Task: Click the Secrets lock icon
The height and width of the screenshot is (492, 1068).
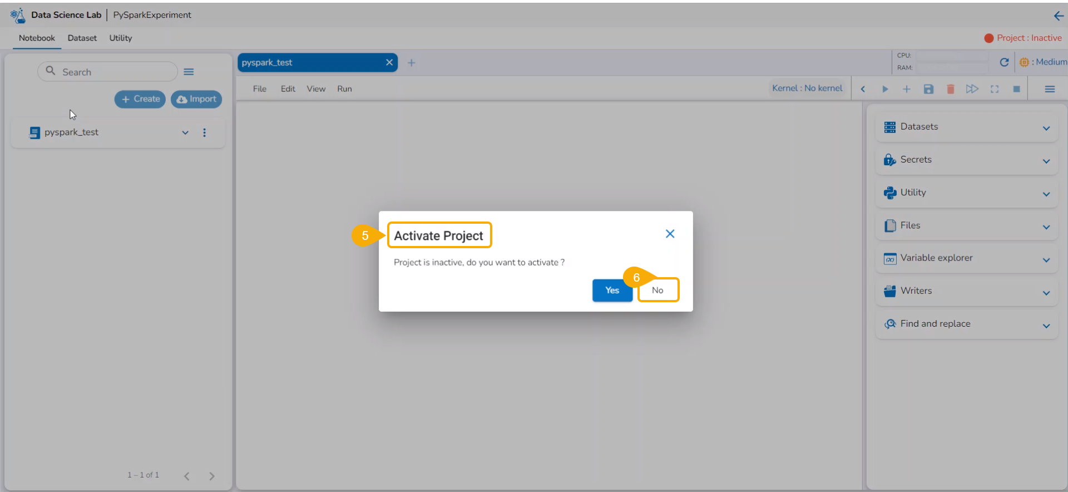Action: pyautogui.click(x=890, y=160)
